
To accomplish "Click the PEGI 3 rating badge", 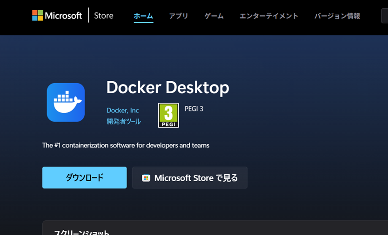I will point(168,115).
